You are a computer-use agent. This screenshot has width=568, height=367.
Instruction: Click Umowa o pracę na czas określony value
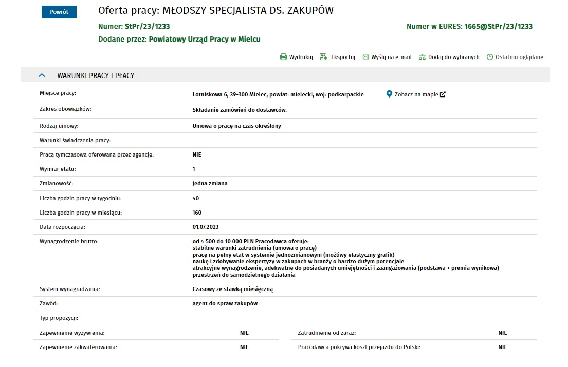pyautogui.click(x=236, y=126)
